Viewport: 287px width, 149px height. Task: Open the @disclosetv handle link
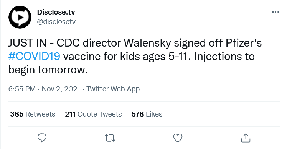click(x=56, y=22)
